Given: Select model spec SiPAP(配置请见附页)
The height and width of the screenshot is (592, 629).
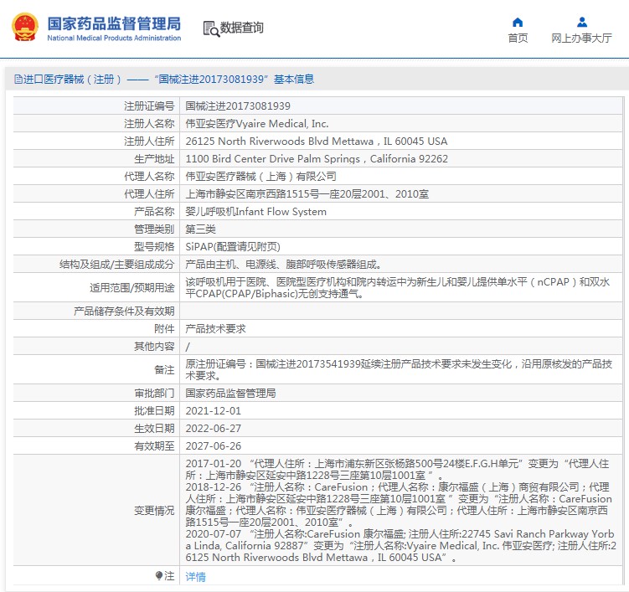Looking at the screenshot, I should pos(233,247).
